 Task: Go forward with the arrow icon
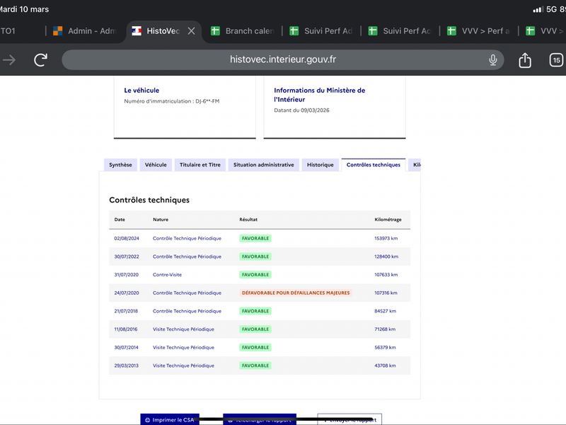click(x=9, y=59)
